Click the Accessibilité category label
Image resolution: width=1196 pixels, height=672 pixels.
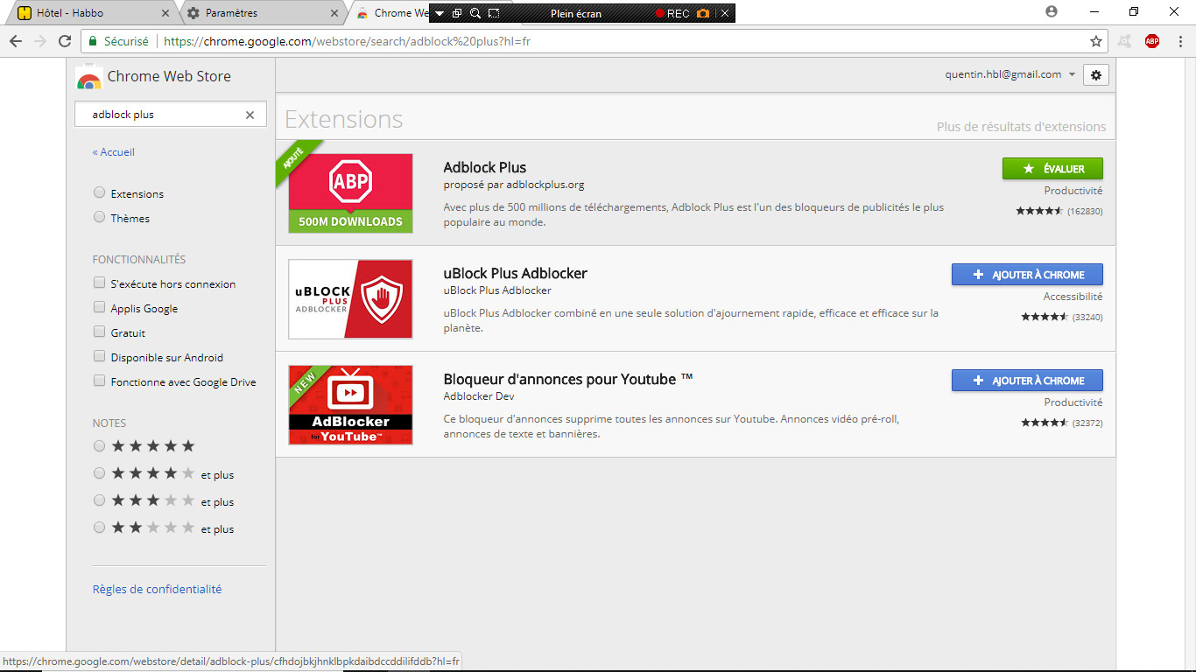coord(1073,297)
